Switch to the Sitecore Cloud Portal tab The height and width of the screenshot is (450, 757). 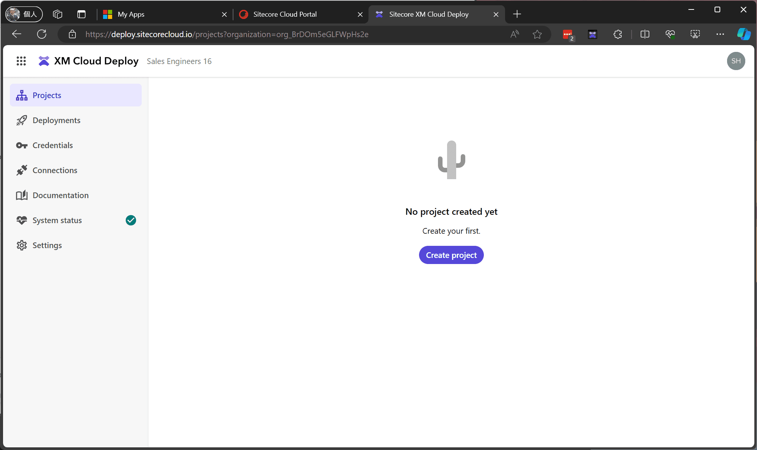(x=285, y=14)
